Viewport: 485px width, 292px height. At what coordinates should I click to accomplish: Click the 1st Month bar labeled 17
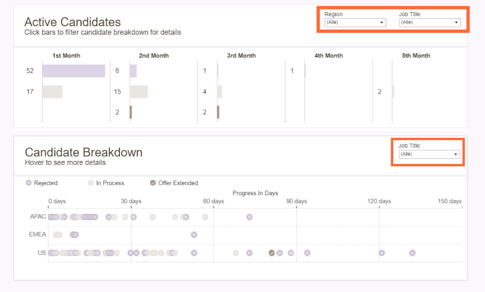[x=52, y=92]
